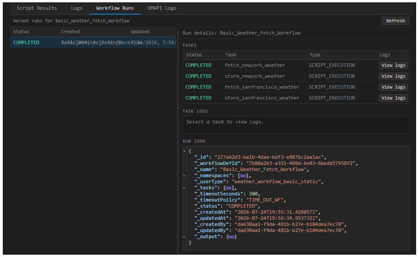Click the _timeoutSeconds value 300
The image size is (418, 257).
(253, 194)
